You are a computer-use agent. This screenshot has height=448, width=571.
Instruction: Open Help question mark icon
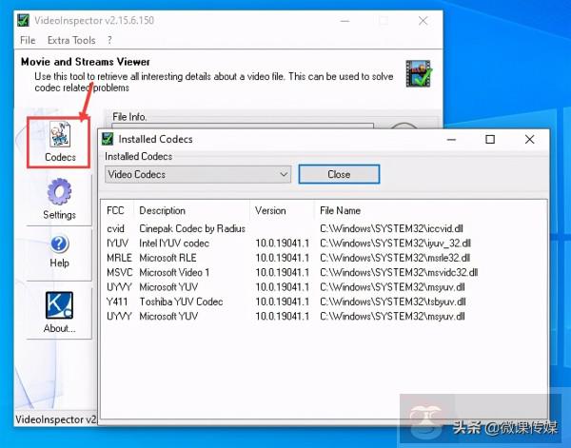pyautogui.click(x=59, y=243)
